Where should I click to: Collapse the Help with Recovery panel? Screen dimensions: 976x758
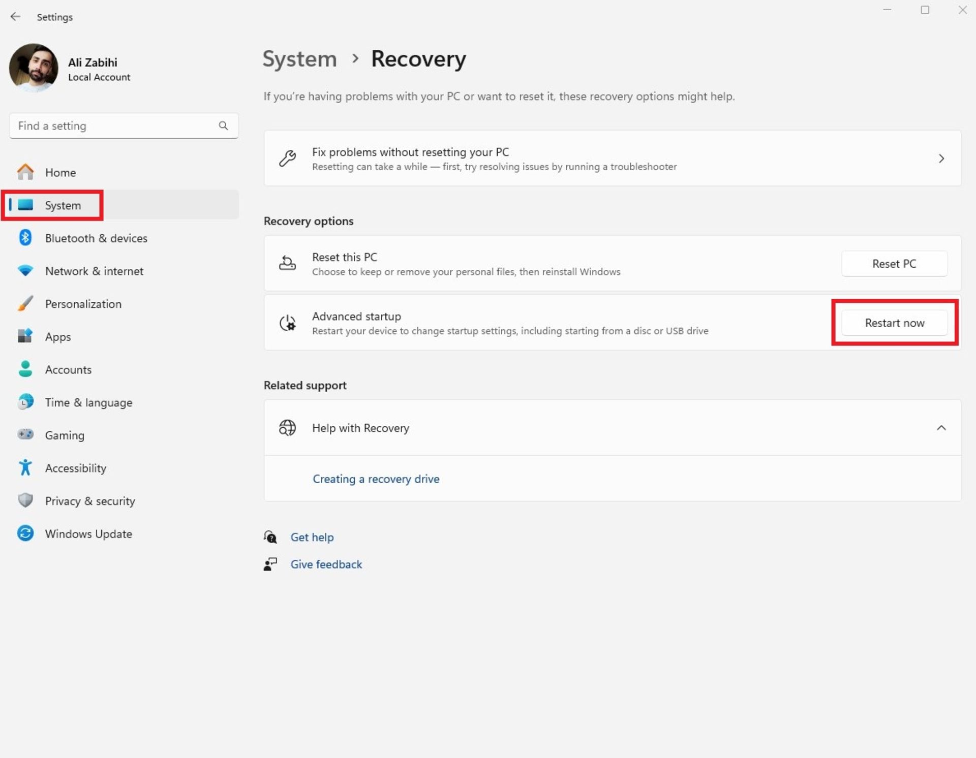click(941, 428)
